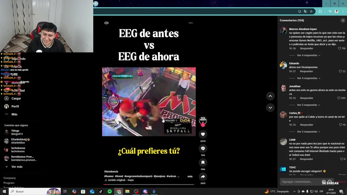Open the Company footer link
Image resolution: width=347 pixels, height=195 pixels.
click(x=9, y=178)
